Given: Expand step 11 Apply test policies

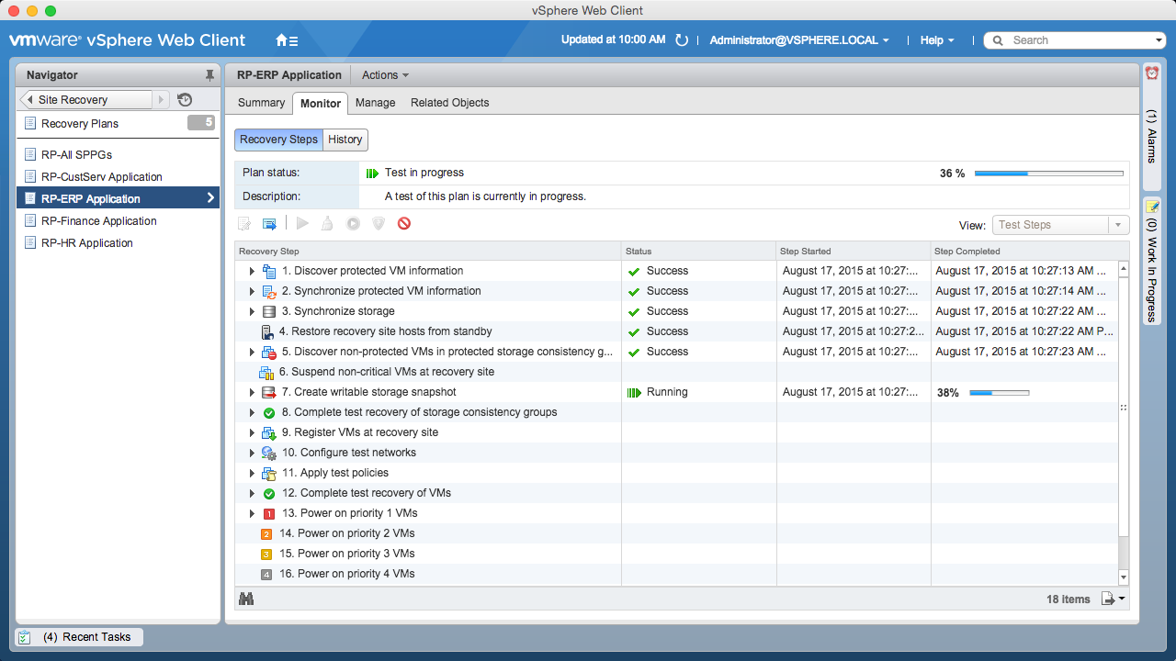Looking at the screenshot, I should 252,473.
